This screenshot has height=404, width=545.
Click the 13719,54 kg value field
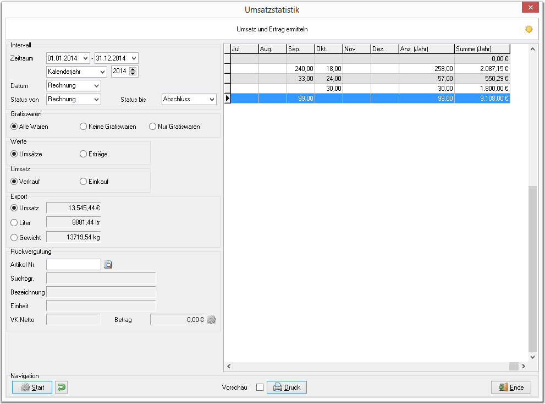[x=73, y=237]
